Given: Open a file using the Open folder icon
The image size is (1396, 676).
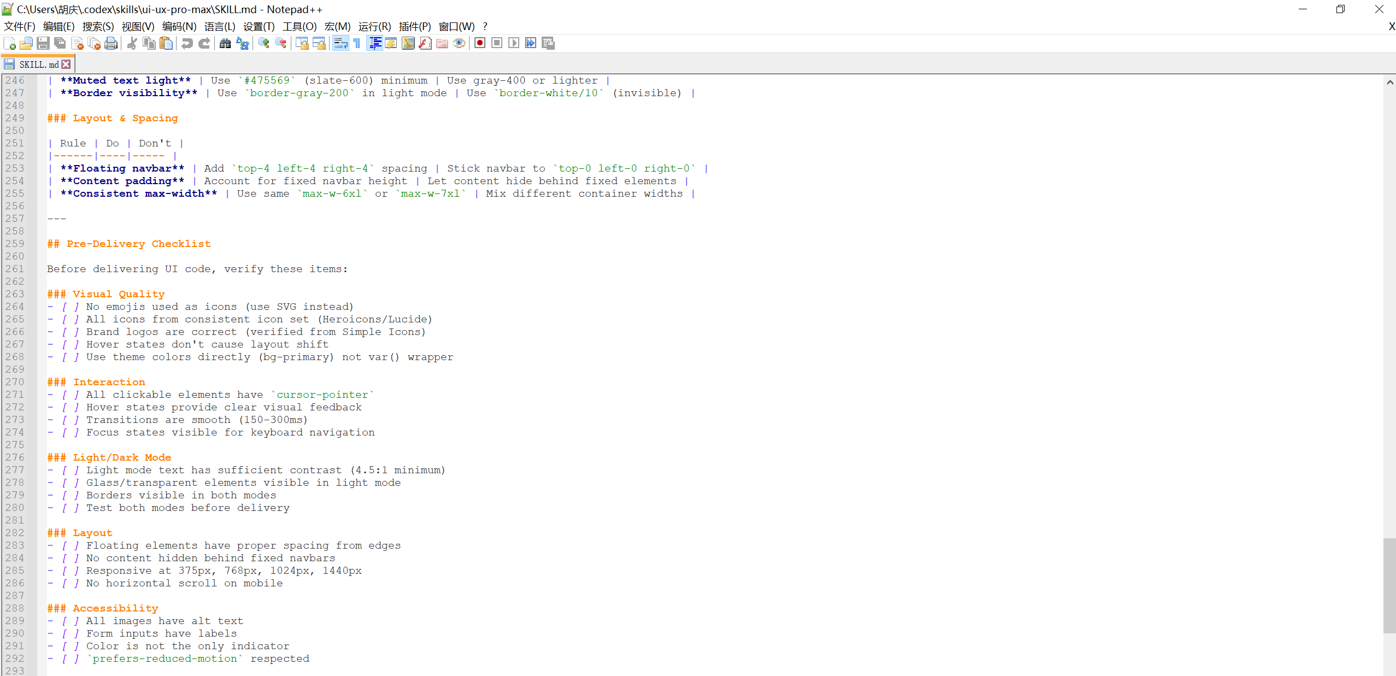Looking at the screenshot, I should pyautogui.click(x=26, y=43).
